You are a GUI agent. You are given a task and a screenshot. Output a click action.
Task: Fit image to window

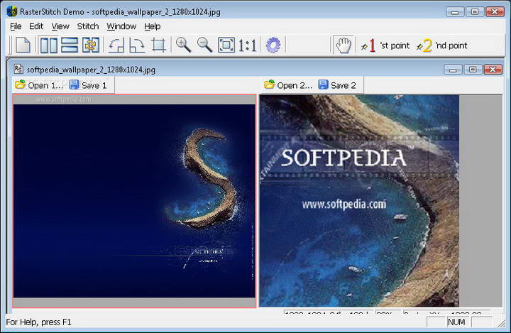pos(226,45)
